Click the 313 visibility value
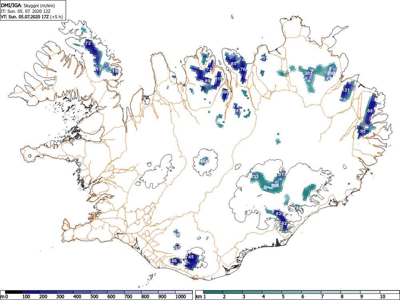The height and width of the screenshot is (300, 400). 282,174
